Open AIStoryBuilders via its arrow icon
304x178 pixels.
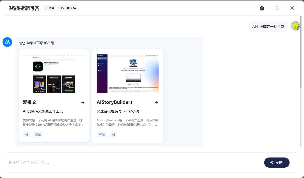(156, 103)
